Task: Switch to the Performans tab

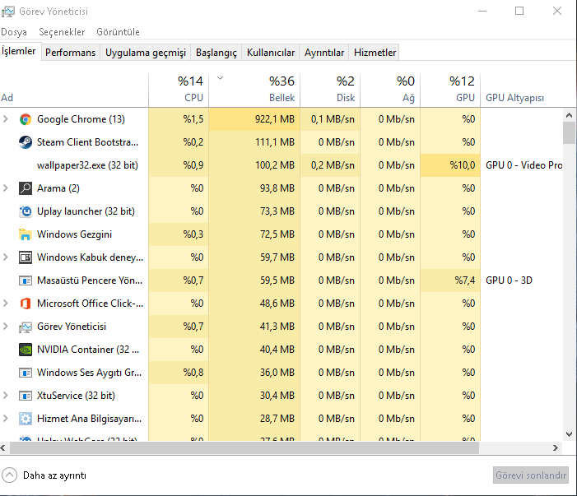Action: click(x=70, y=53)
